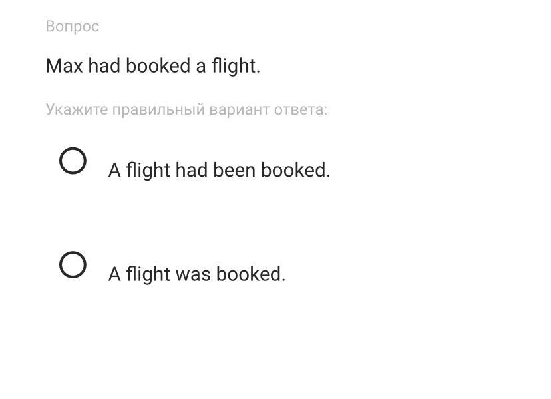Choose radio button for "A flight was booked."
The image size is (551, 399).
click(x=73, y=264)
